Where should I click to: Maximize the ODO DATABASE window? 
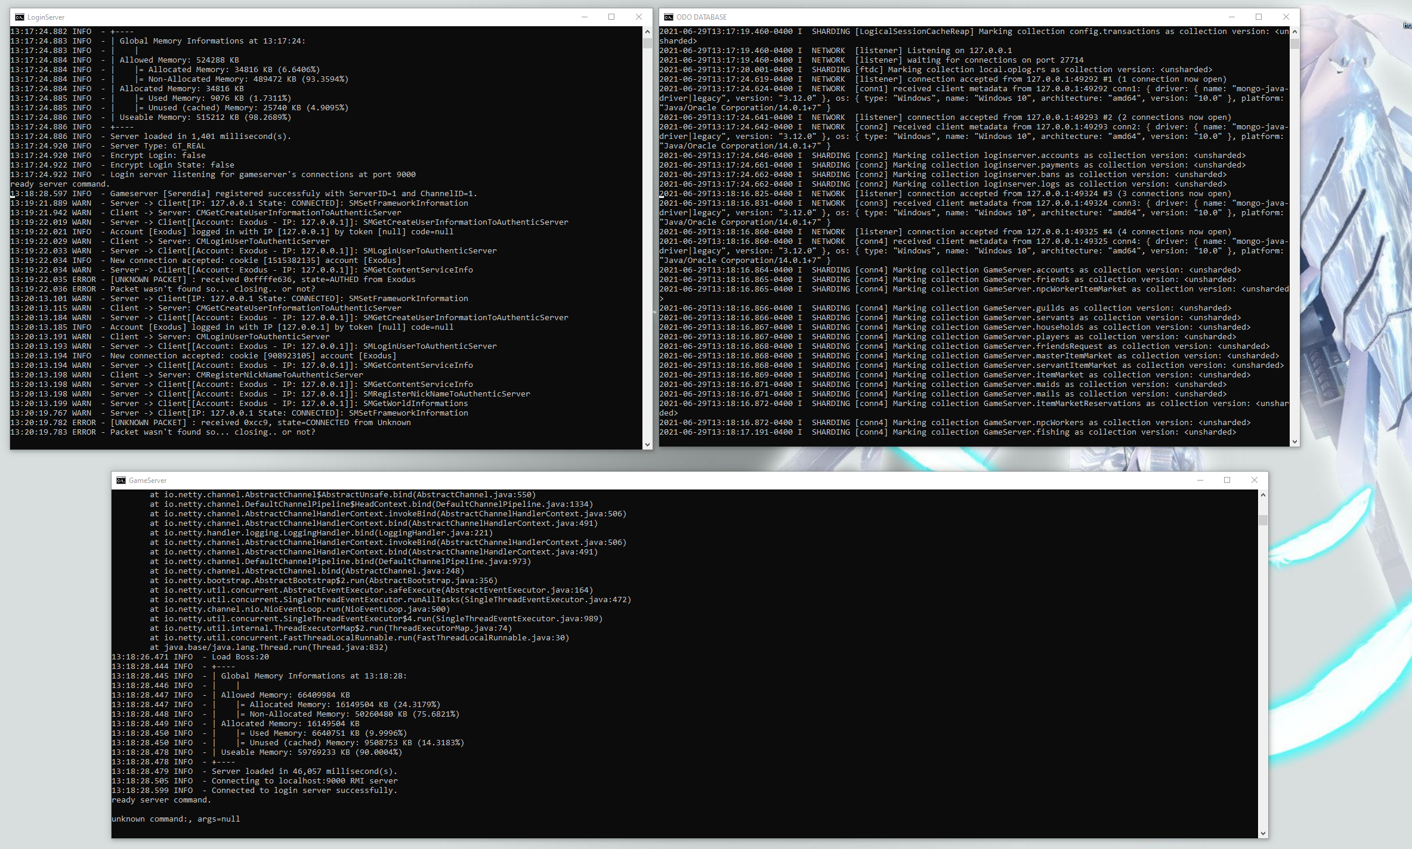pyautogui.click(x=1259, y=17)
